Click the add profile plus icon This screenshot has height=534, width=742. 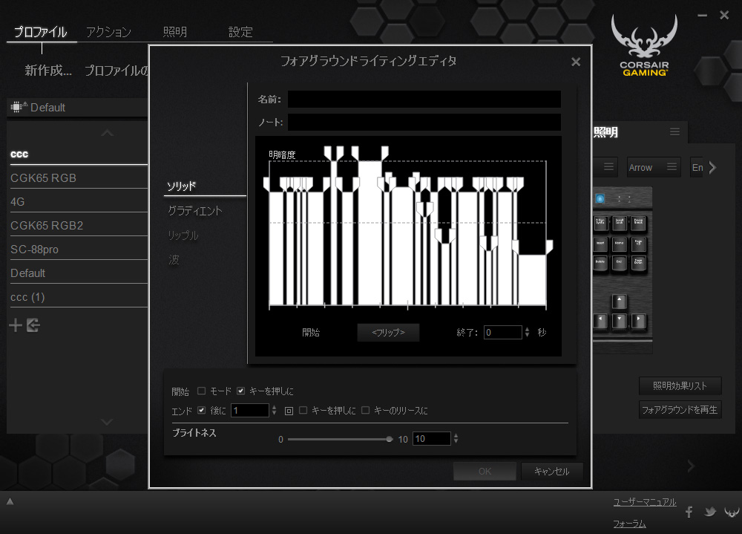15,325
